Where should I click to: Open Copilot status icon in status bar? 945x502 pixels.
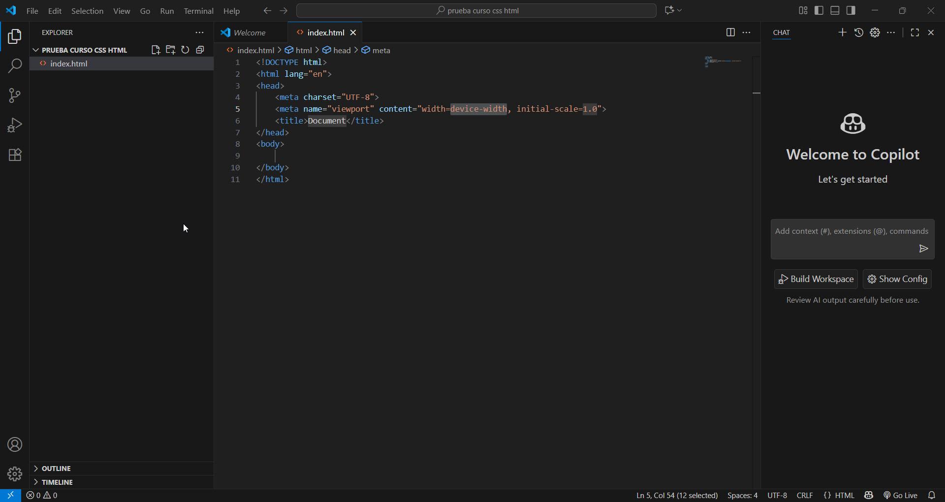click(869, 496)
